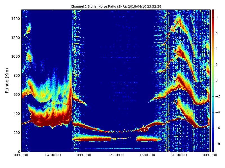Click the colorbar label −8
Image resolution: width=225 pixels, height=168 pixels.
pyautogui.click(x=218, y=144)
